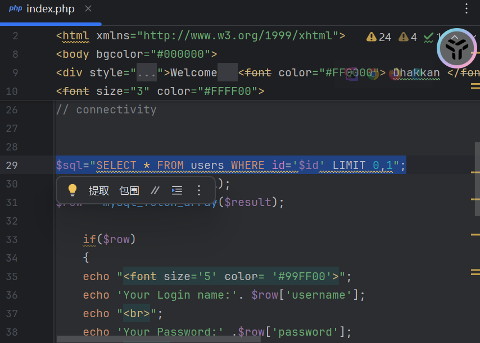Image resolution: width=480 pixels, height=343 pixels.
Task: Expand the folded style attribute ellipsis
Action: [x=147, y=72]
